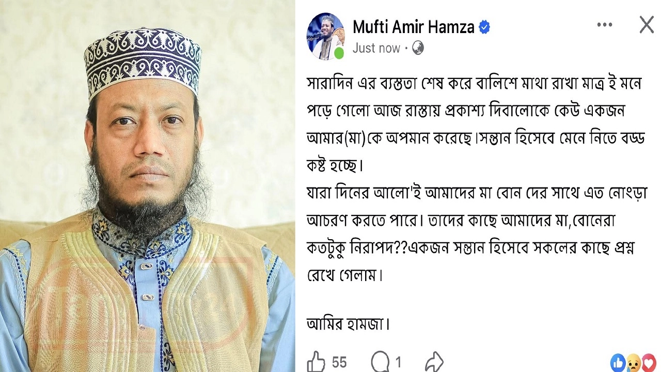Share the post using arrow icon
This screenshot has width=661, height=372.
tap(434, 362)
